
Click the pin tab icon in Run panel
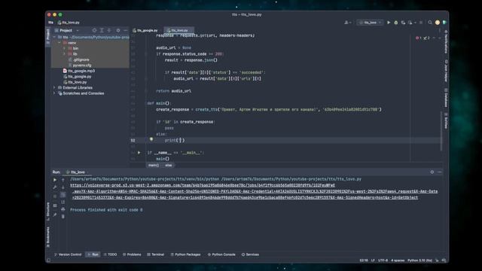click(x=55, y=215)
